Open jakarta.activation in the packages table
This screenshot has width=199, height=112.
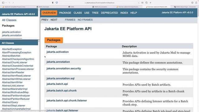[58, 52]
